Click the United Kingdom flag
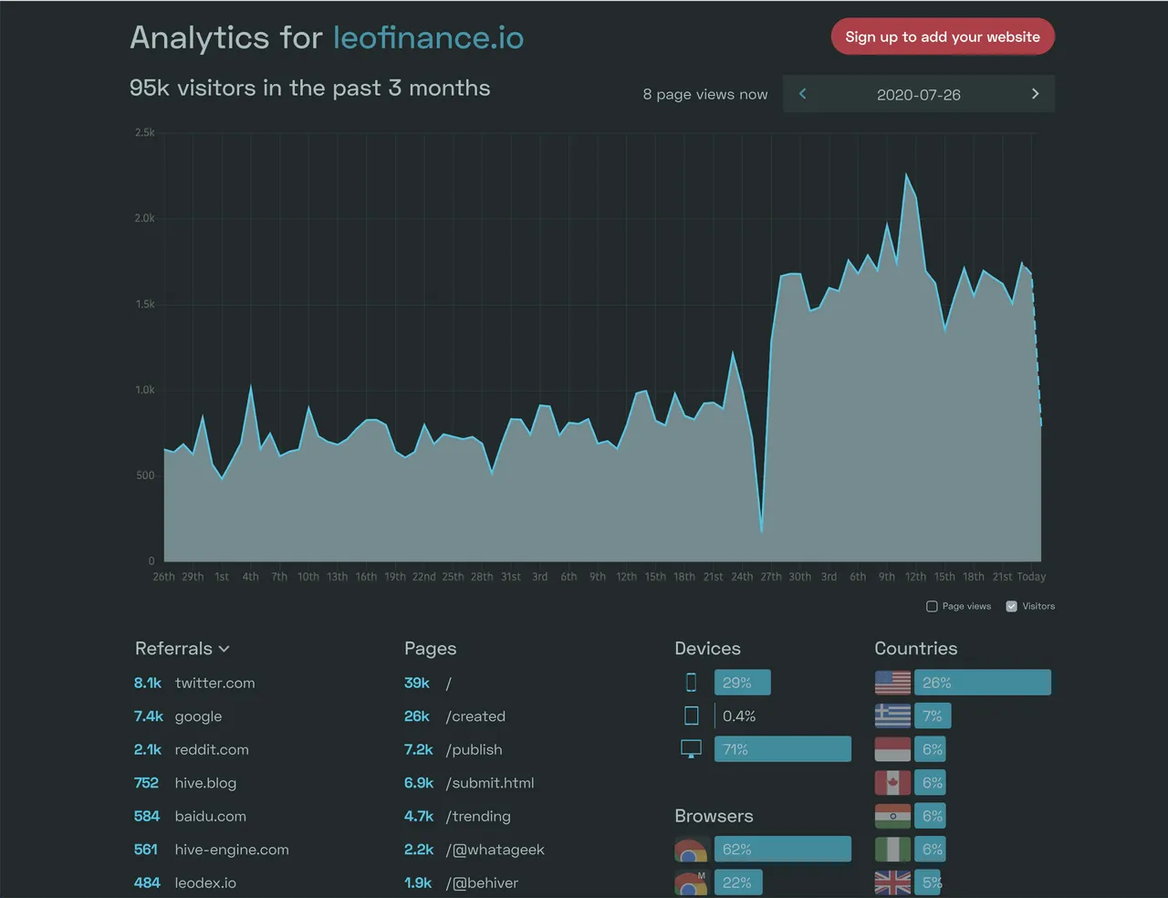Image resolution: width=1168 pixels, height=898 pixels. tap(892, 882)
